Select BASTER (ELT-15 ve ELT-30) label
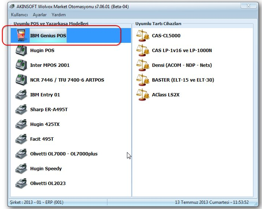262x209 pixels. pos(183,80)
